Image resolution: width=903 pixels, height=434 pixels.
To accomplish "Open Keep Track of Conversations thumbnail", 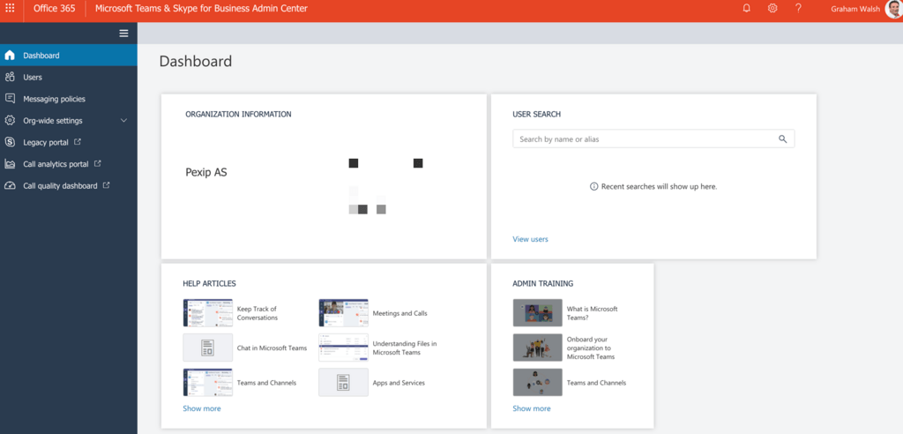I will coord(208,313).
